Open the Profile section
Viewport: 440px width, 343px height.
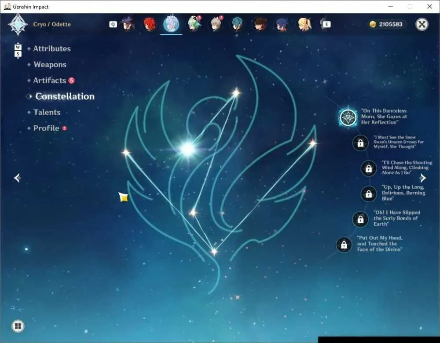point(46,128)
